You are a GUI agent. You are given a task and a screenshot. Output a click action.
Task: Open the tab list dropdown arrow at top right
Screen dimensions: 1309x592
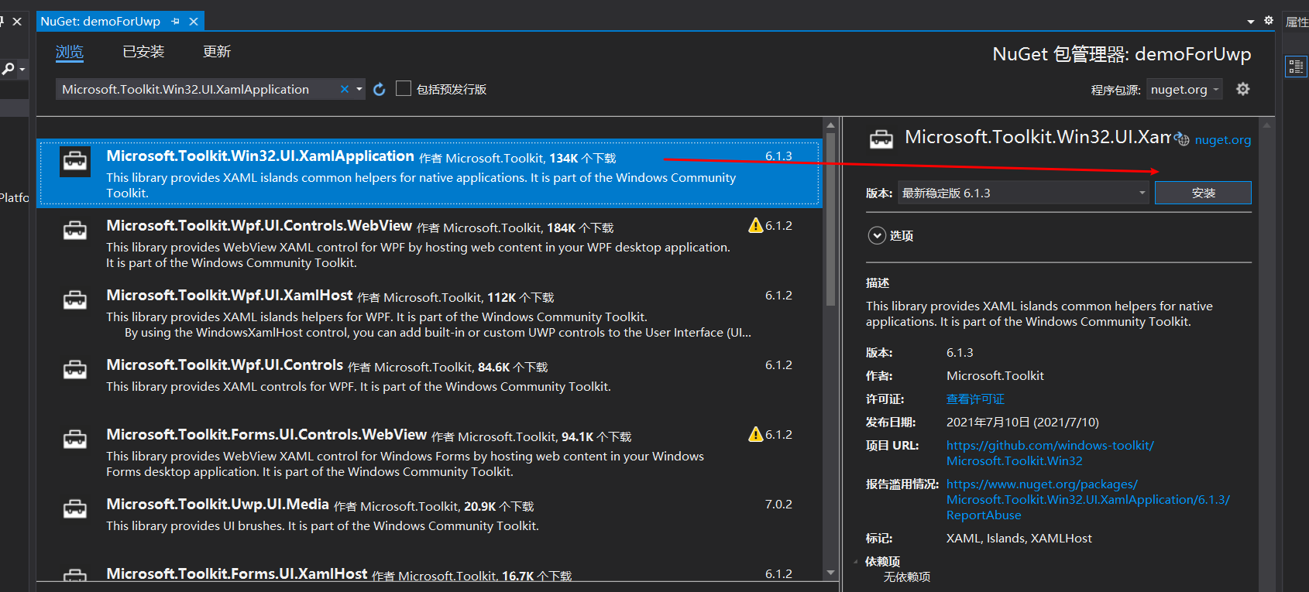(1251, 22)
